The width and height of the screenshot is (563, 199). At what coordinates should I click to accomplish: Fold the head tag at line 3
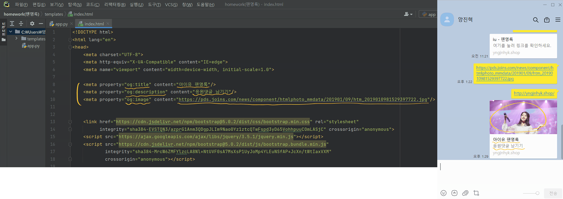coord(70,47)
